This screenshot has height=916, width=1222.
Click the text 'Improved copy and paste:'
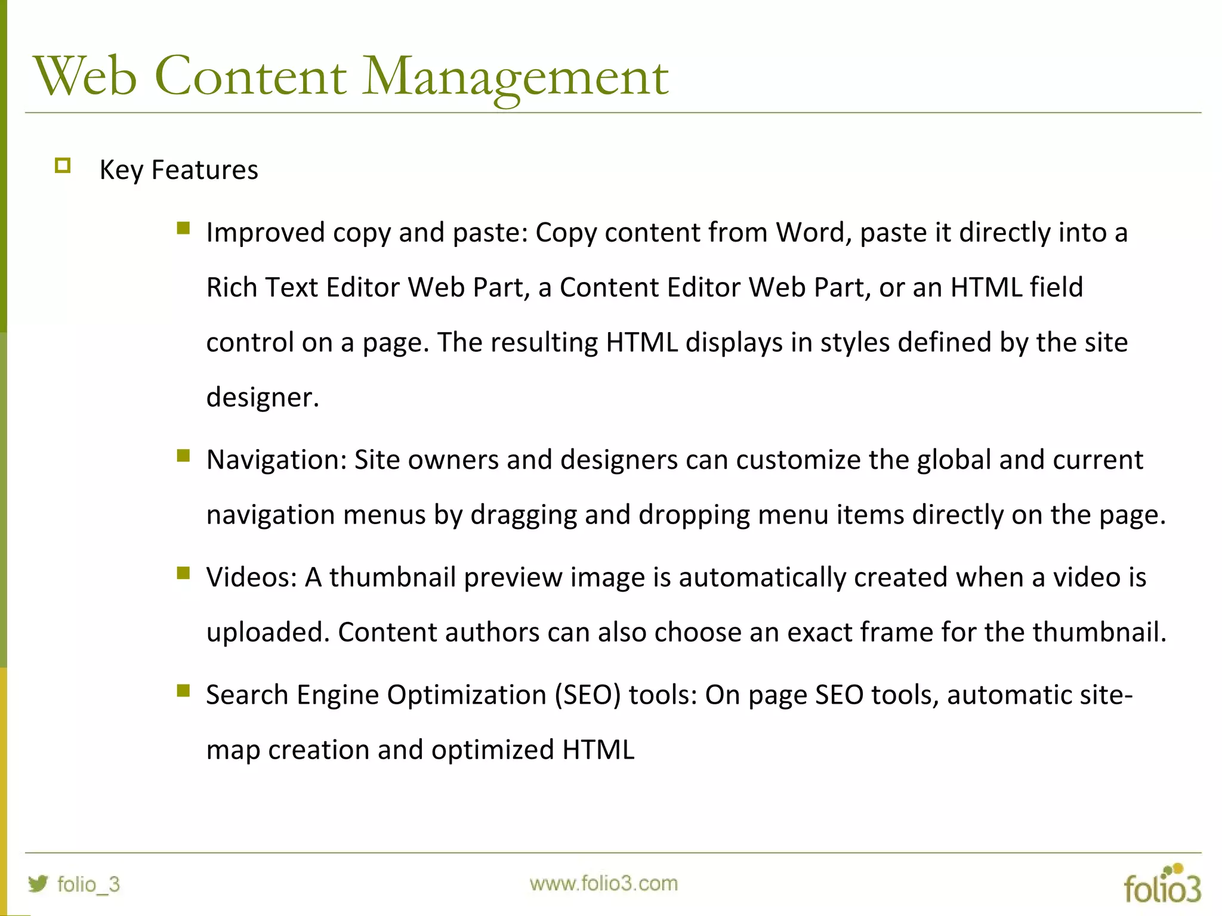[x=368, y=233]
